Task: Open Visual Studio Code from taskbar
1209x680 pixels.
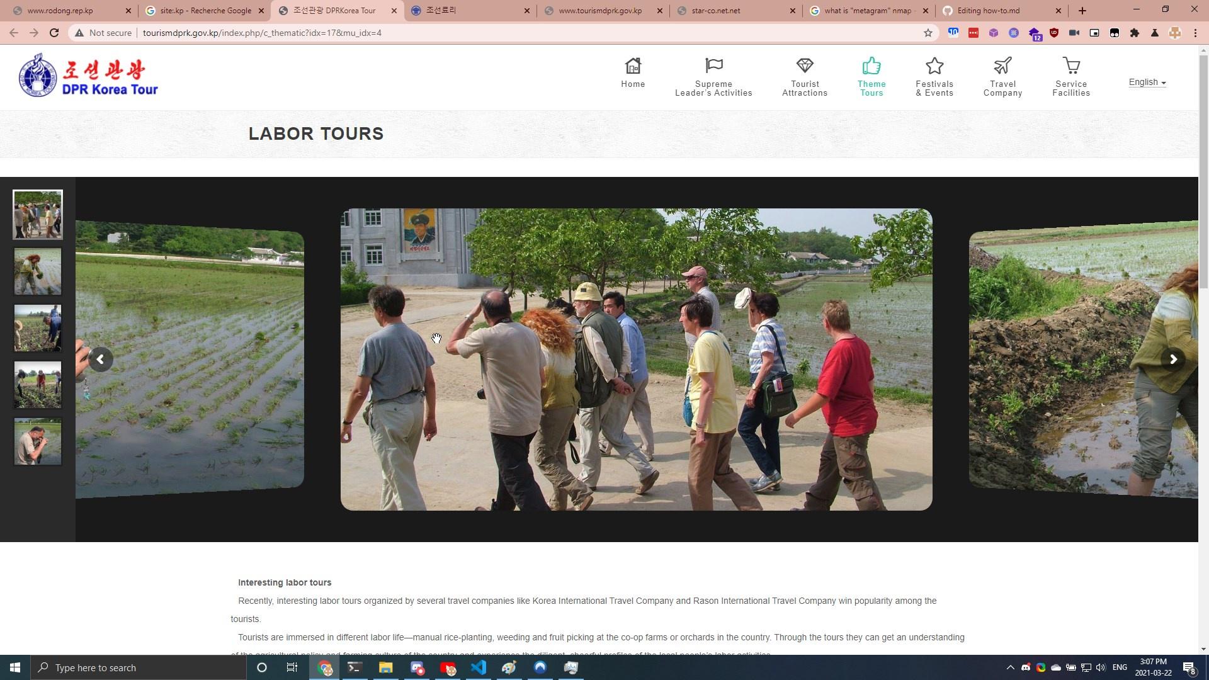Action: 479,667
